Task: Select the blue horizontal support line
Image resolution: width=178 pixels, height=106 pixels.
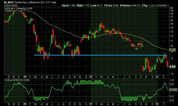Action: [101, 55]
